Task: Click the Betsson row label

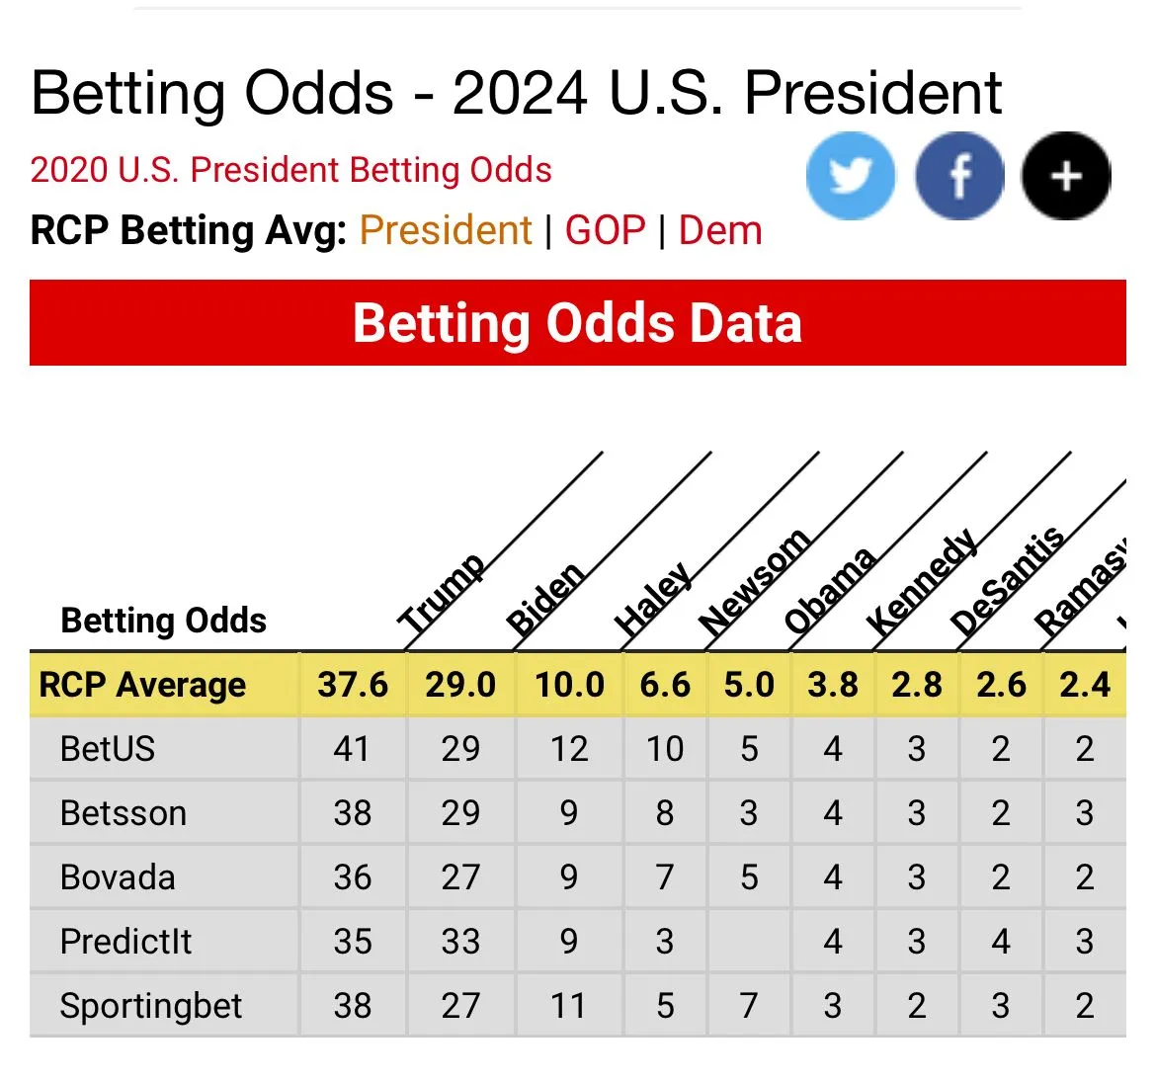Action: click(x=124, y=813)
